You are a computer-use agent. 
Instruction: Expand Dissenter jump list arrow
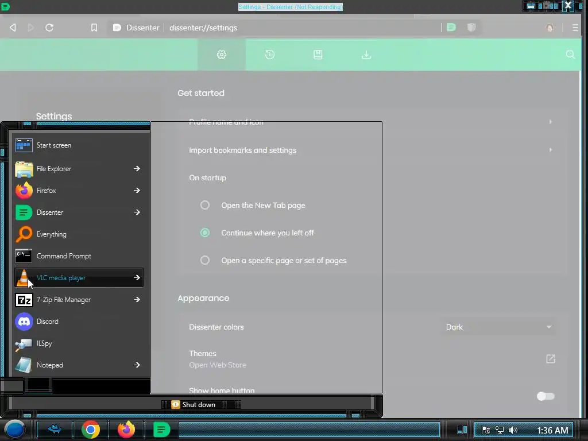(137, 212)
